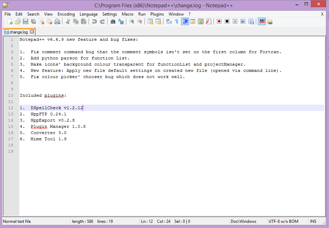Click Run Macro Multiple Times icon
Image resolution: width=329 pixels, height=228 pixels.
click(x=243, y=21)
